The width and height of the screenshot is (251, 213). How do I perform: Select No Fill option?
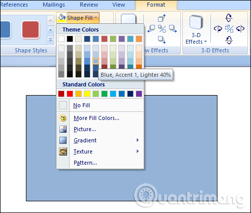(100, 105)
